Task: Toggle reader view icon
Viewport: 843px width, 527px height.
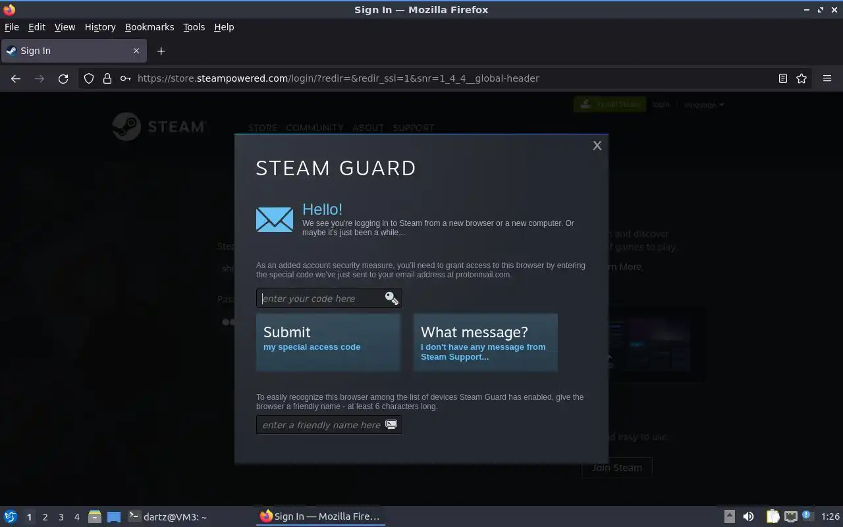Action: click(782, 78)
